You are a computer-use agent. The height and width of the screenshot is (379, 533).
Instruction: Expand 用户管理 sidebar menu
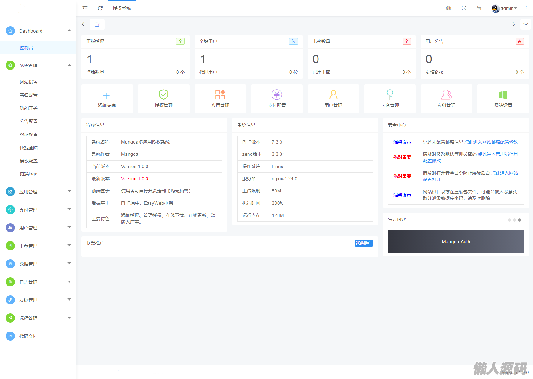click(x=38, y=228)
